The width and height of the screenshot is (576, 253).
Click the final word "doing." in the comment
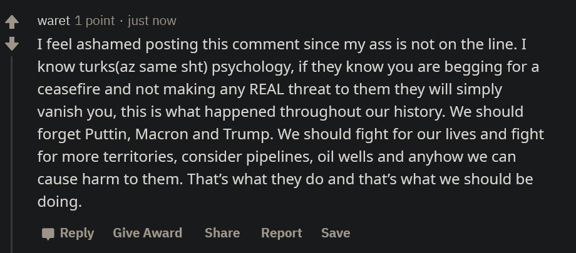click(59, 202)
